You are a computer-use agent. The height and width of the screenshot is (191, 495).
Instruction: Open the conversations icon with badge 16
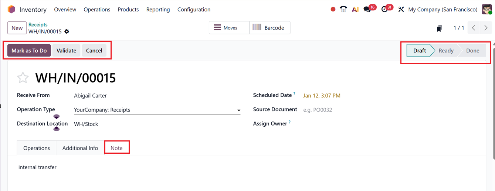click(x=367, y=10)
